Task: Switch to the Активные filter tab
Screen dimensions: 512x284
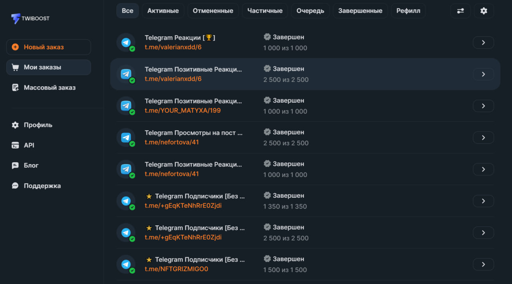Action: tap(163, 11)
